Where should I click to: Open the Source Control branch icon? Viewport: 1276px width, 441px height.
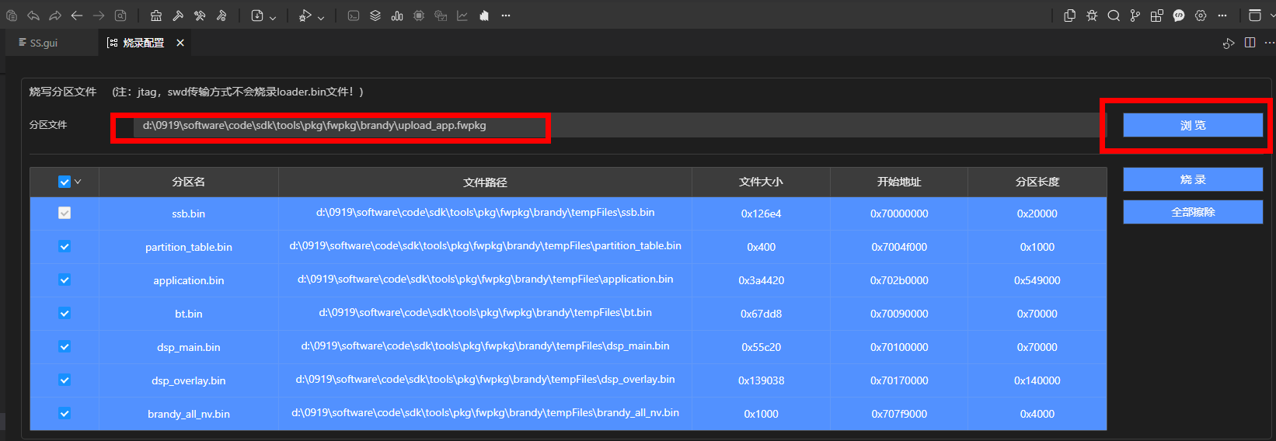pos(1135,16)
